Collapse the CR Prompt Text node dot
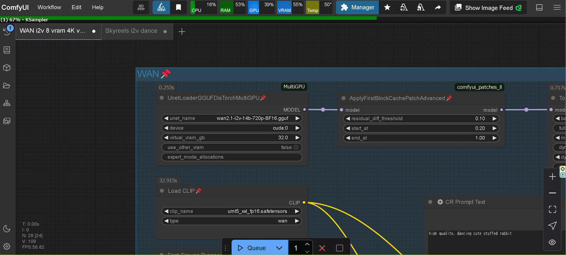This screenshot has height=255, width=566. coord(431,202)
